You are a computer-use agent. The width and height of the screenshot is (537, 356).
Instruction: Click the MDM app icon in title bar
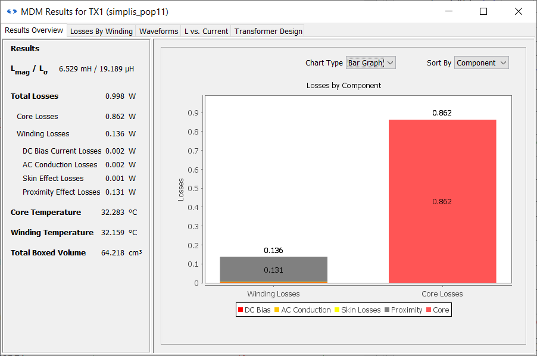pyautogui.click(x=11, y=11)
